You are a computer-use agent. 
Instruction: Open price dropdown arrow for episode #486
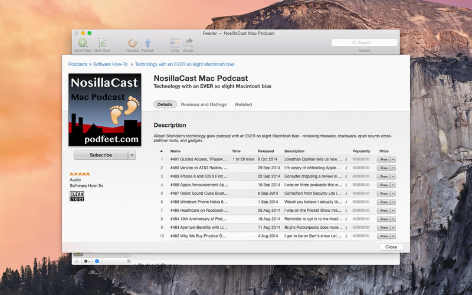[x=393, y=202]
